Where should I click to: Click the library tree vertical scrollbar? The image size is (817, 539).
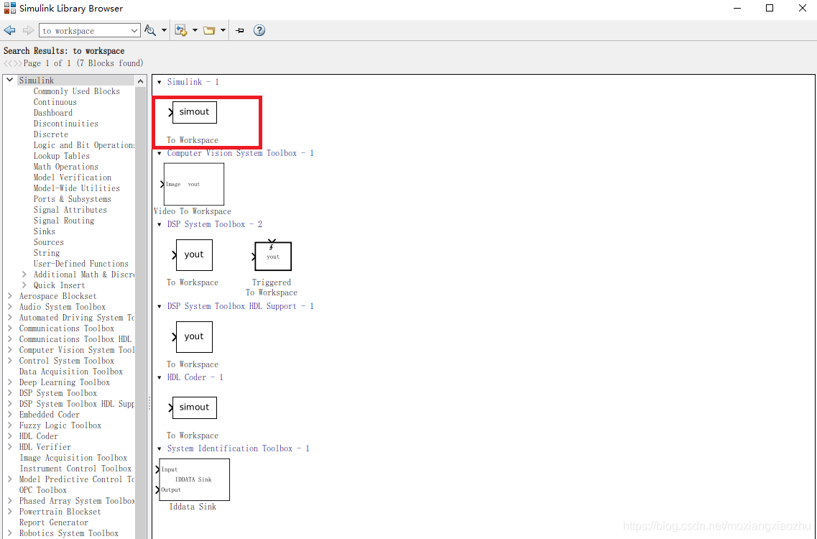pyautogui.click(x=140, y=312)
